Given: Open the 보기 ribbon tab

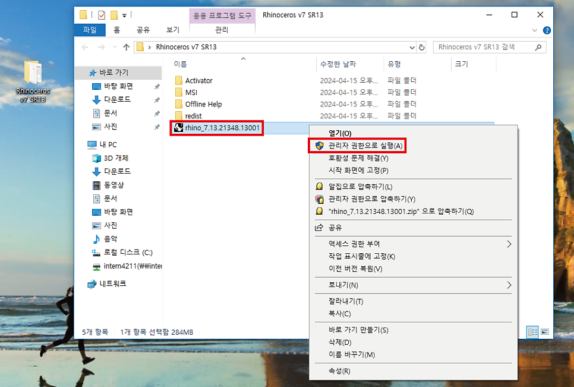Looking at the screenshot, I should [173, 30].
